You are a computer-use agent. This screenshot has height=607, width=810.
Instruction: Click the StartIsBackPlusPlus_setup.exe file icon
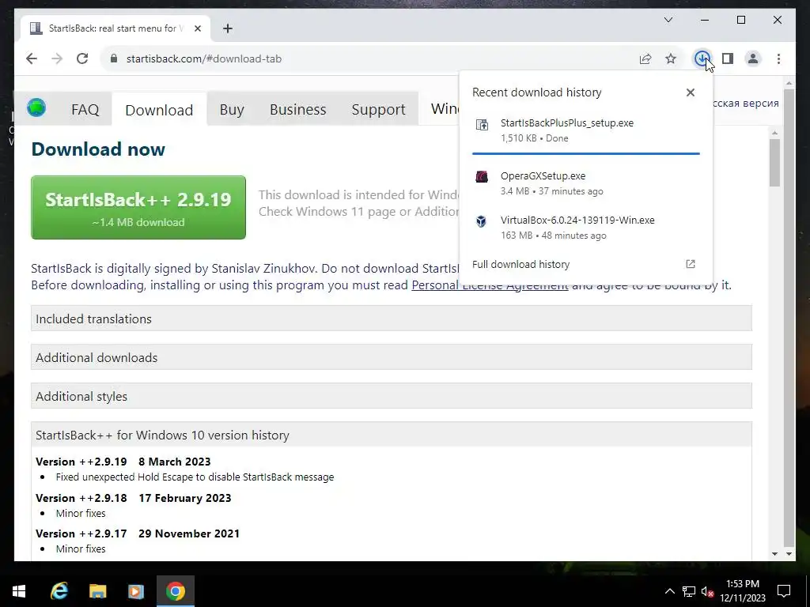pyautogui.click(x=482, y=125)
